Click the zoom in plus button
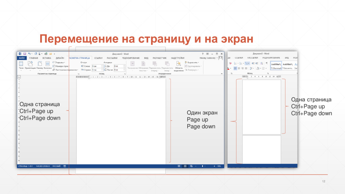 pos(214,166)
